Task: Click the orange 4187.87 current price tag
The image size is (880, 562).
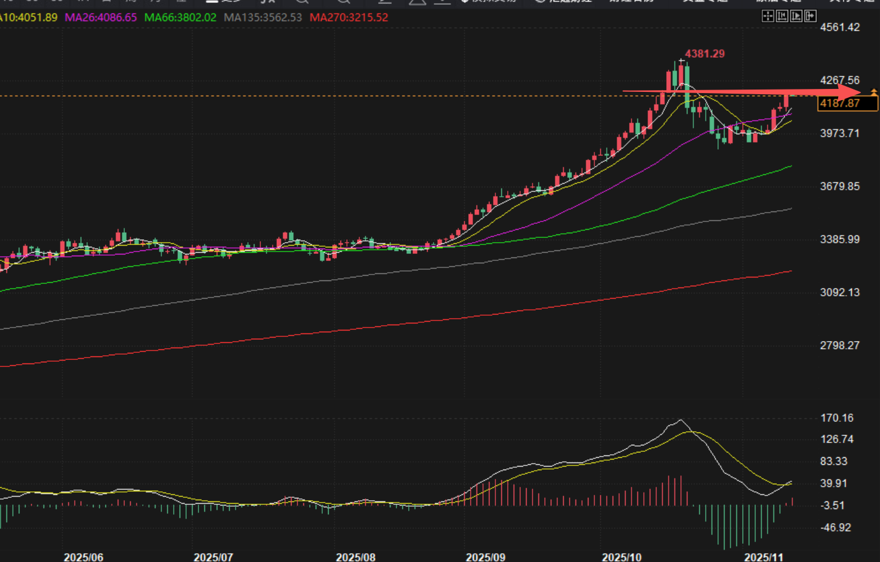Action: point(847,104)
